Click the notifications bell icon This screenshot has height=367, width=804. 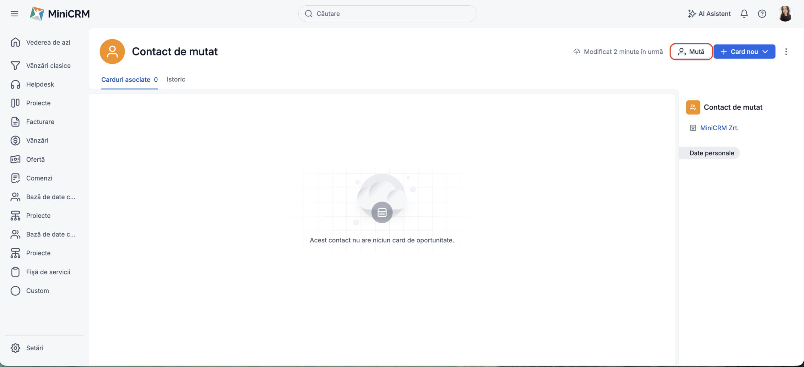[x=744, y=13]
